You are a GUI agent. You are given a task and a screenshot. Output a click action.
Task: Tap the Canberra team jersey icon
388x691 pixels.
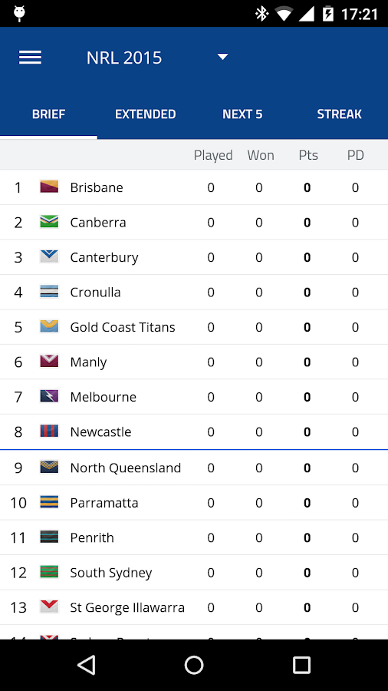tap(49, 222)
